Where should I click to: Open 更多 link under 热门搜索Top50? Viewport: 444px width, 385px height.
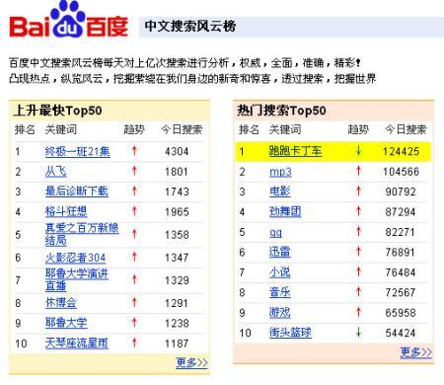coord(416,352)
